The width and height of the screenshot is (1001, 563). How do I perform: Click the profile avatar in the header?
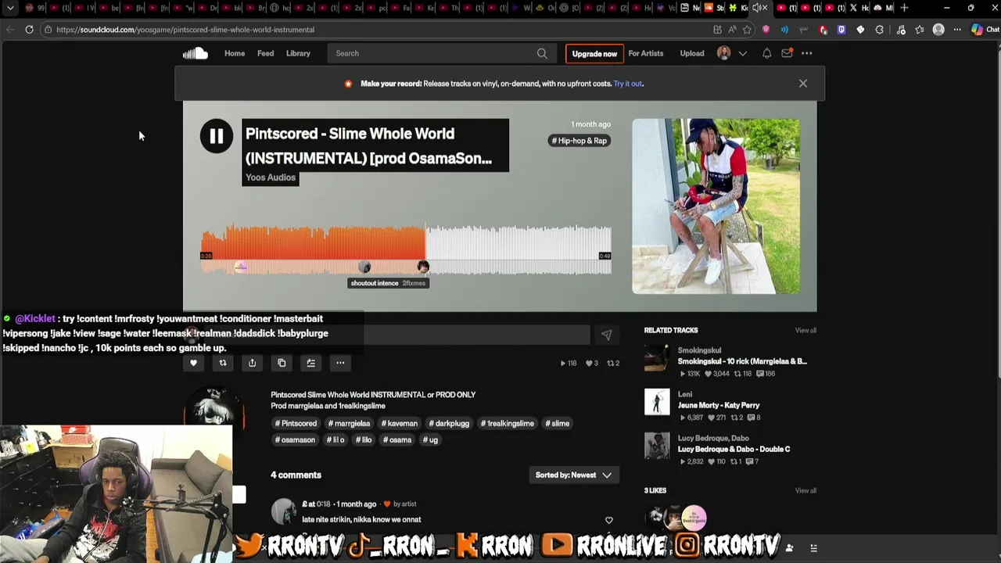[724, 53]
